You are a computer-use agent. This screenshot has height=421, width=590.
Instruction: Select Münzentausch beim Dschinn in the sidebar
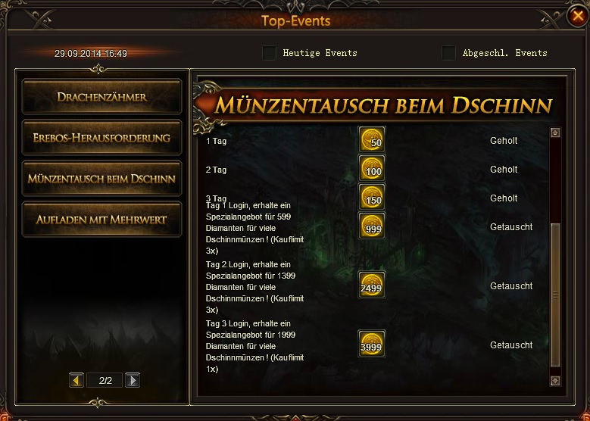pyautogui.click(x=101, y=179)
